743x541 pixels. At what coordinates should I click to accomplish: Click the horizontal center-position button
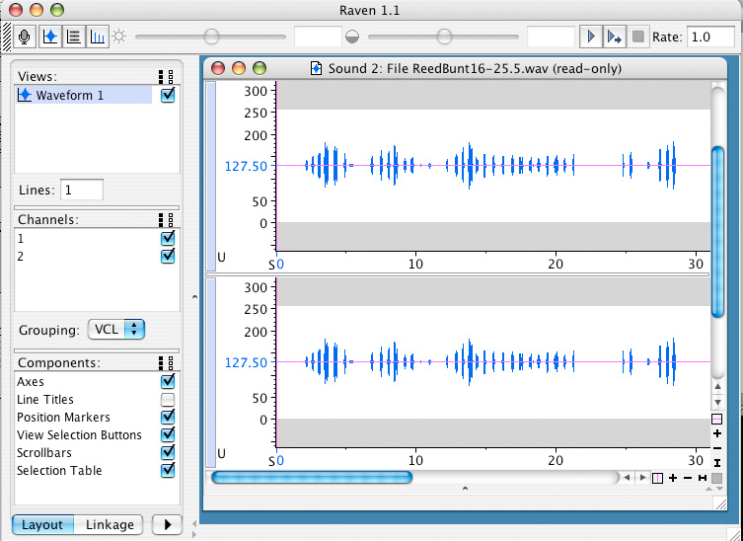point(657,478)
